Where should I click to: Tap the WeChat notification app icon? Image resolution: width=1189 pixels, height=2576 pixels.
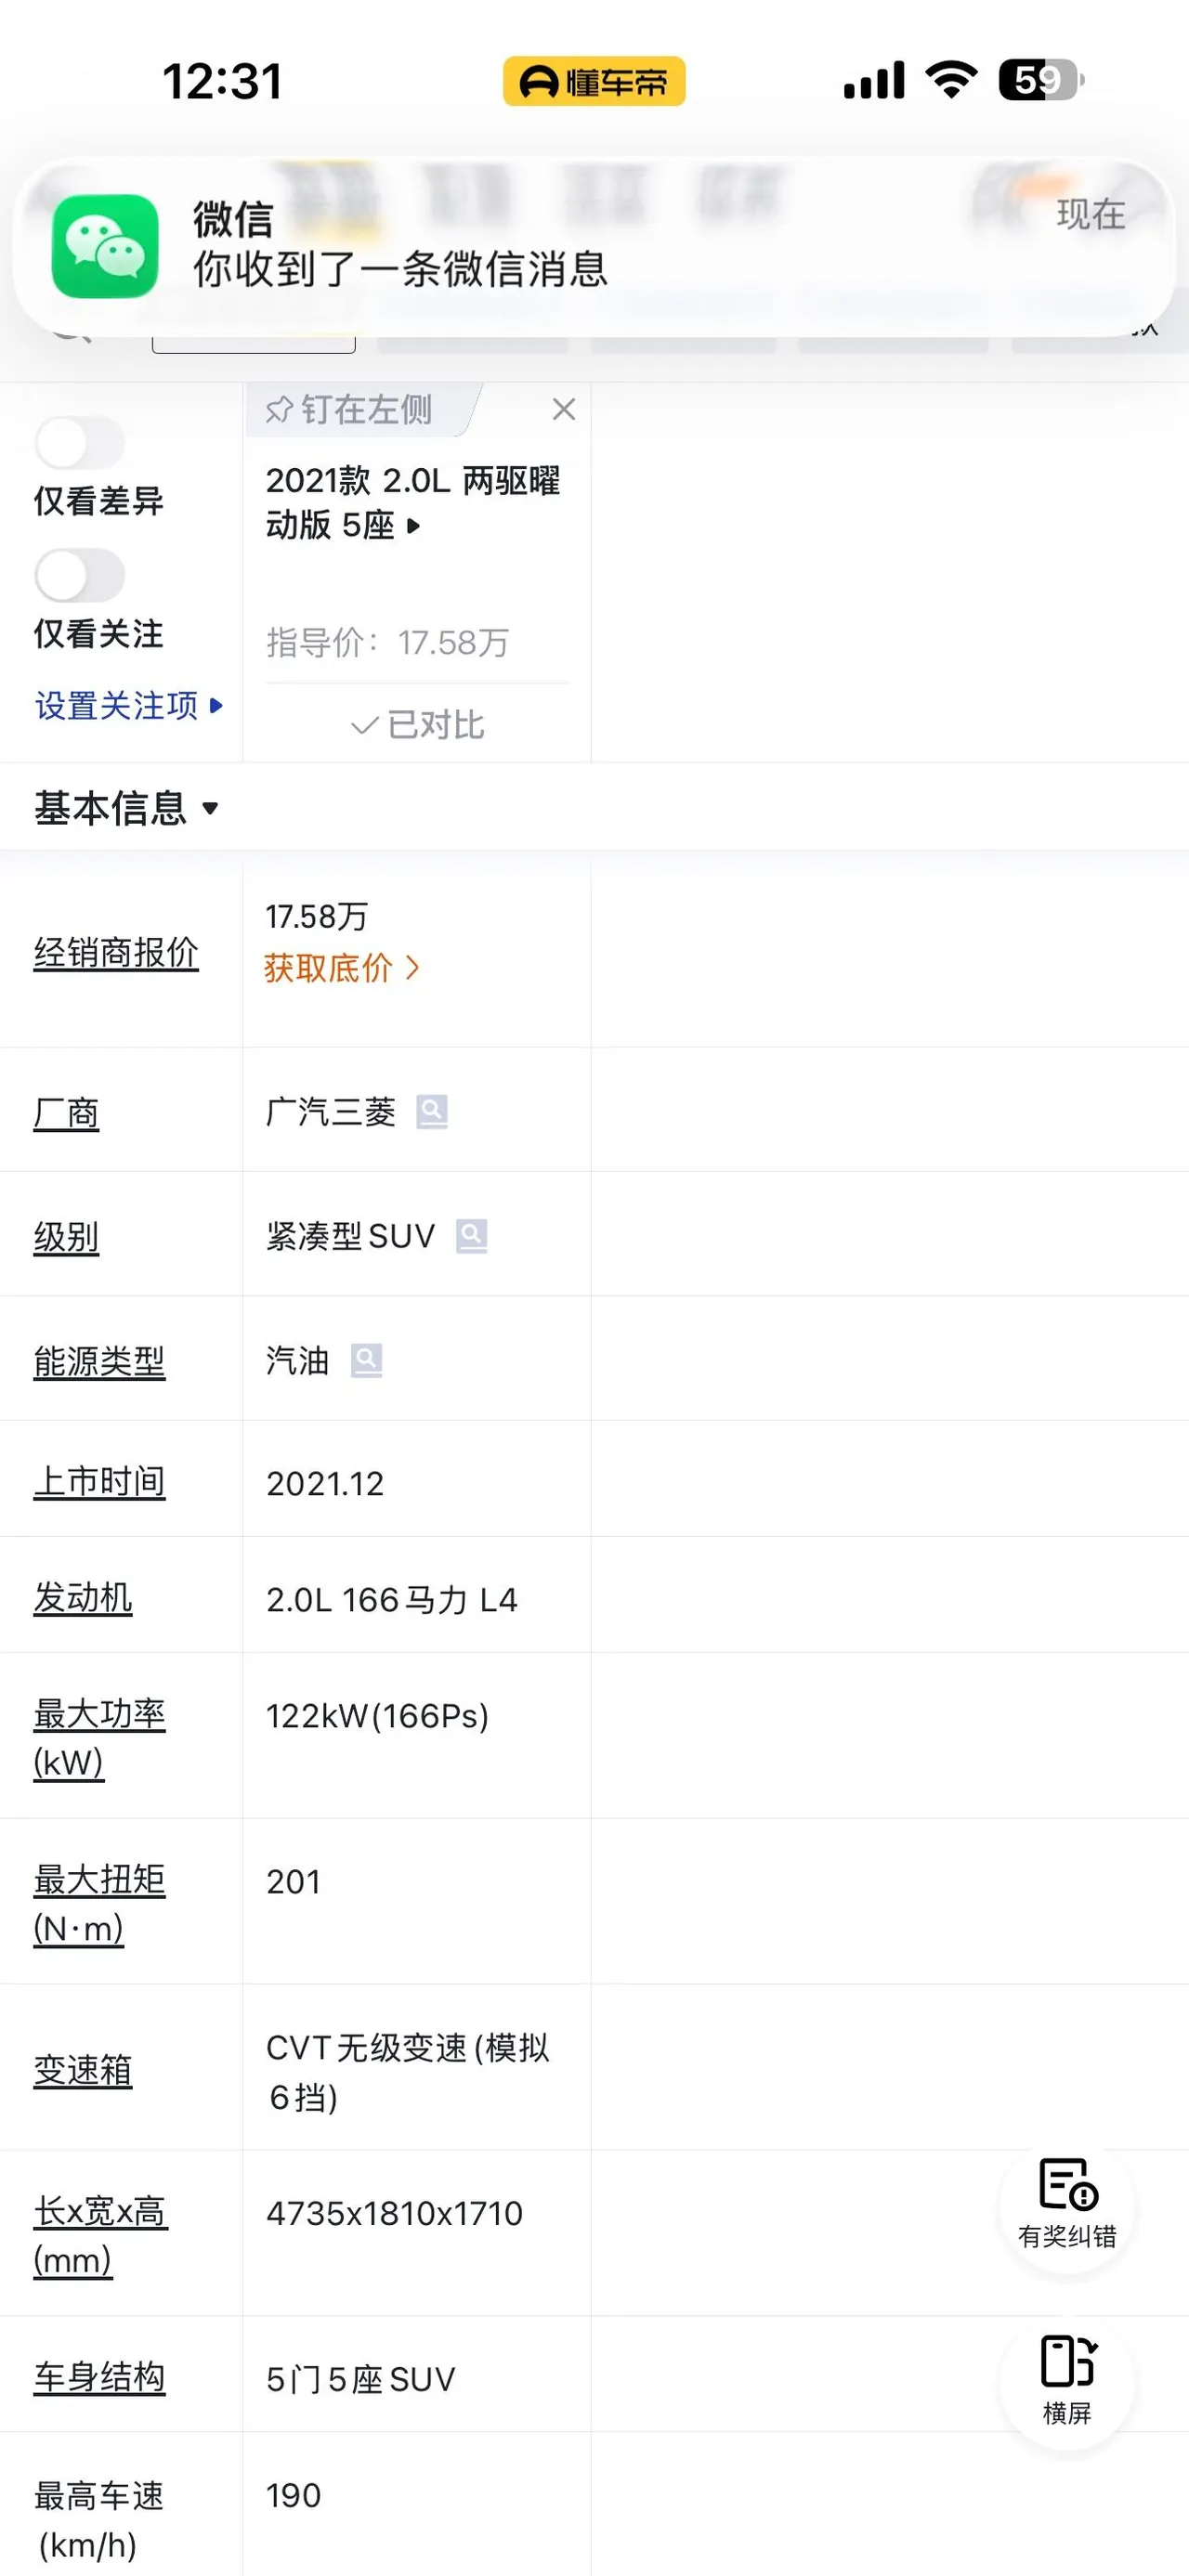(105, 246)
